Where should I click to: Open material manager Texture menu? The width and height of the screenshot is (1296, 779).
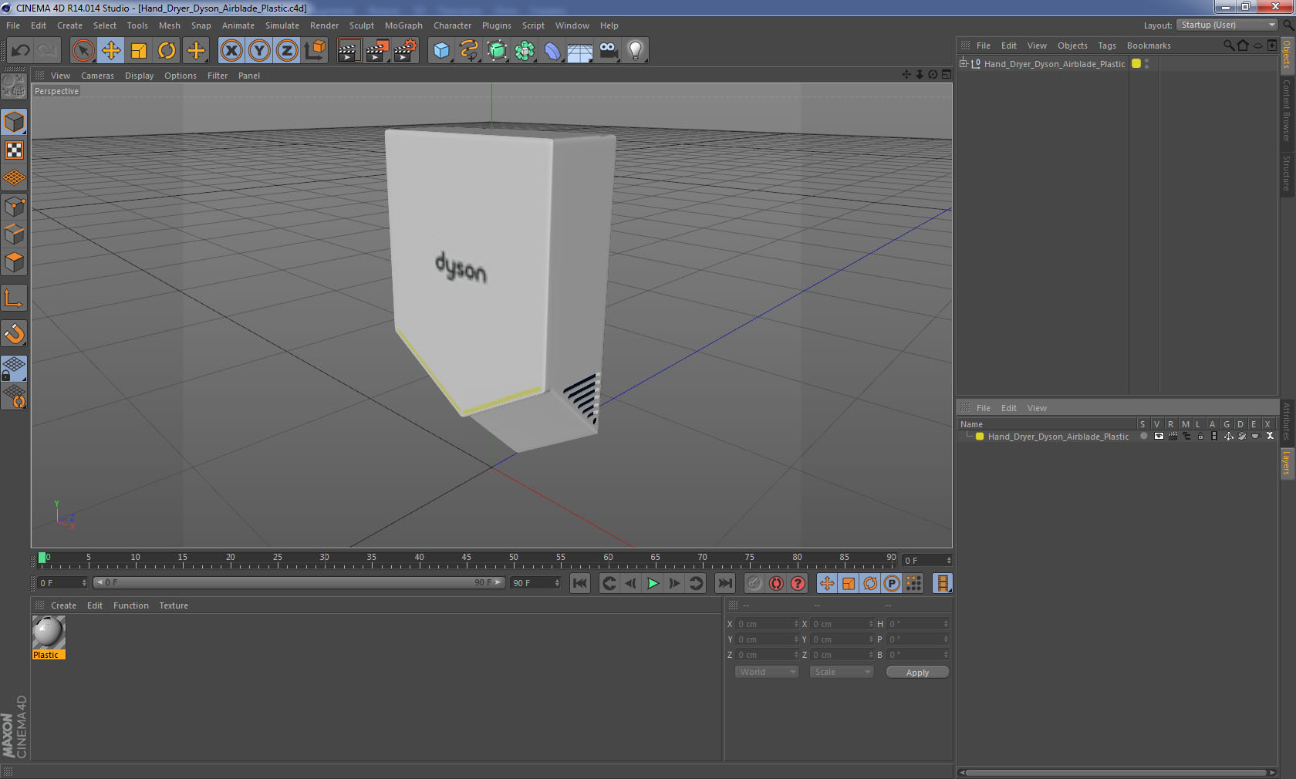coord(174,605)
